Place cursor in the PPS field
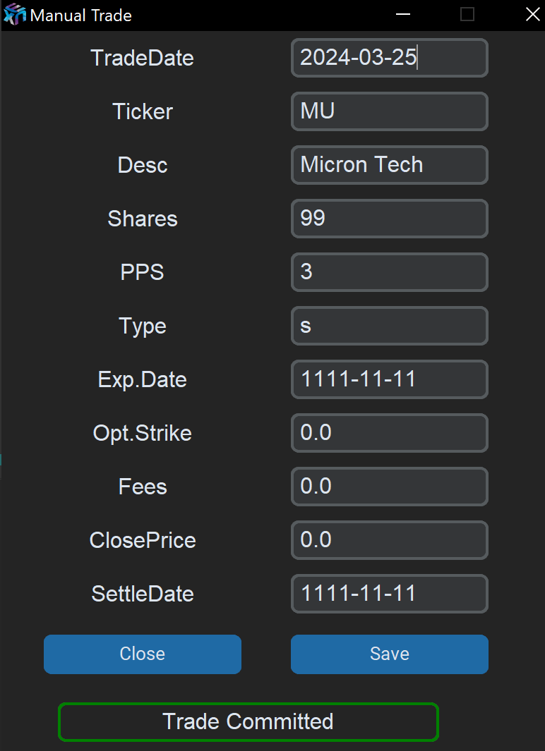The image size is (545, 751). point(389,272)
